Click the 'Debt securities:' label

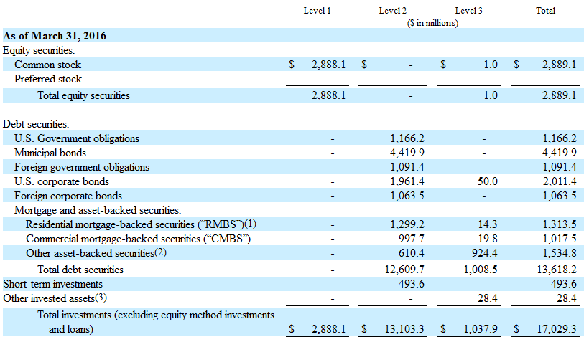click(x=36, y=124)
